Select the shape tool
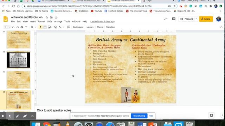Image resolution: width=225 pixels, height=126 pixels. tap(56, 27)
